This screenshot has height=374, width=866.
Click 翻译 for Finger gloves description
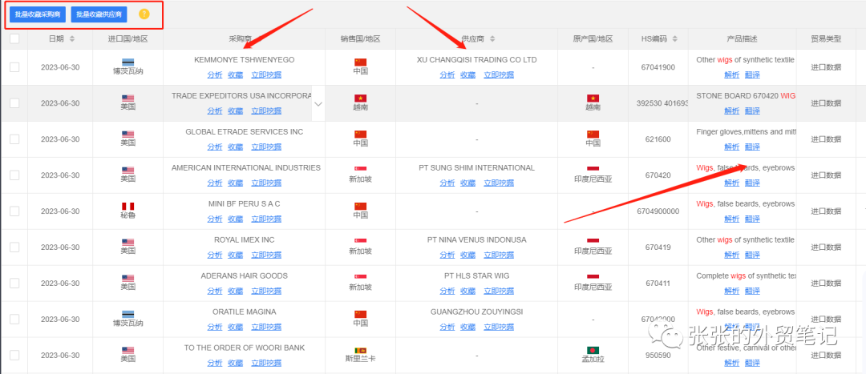tap(752, 147)
